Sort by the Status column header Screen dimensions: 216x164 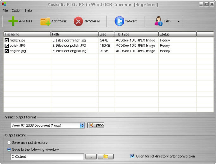tap(178, 34)
